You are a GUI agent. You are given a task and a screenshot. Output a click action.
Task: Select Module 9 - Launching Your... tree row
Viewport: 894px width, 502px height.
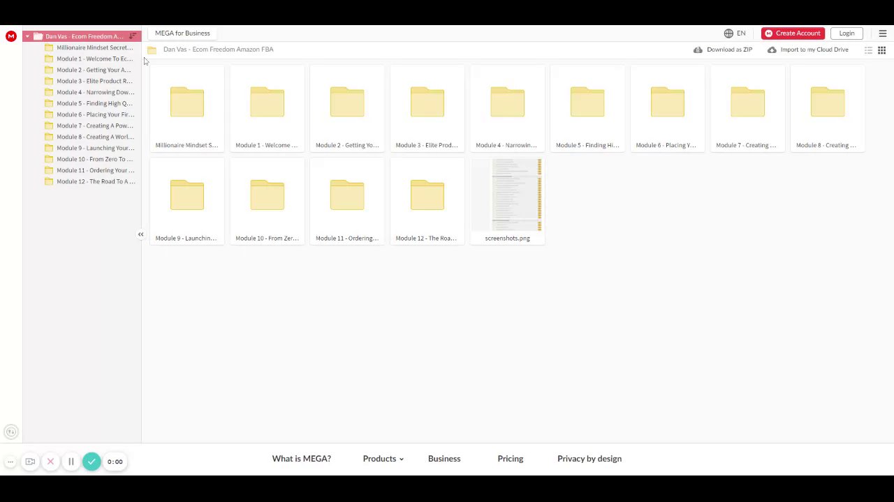pyautogui.click(x=82, y=148)
